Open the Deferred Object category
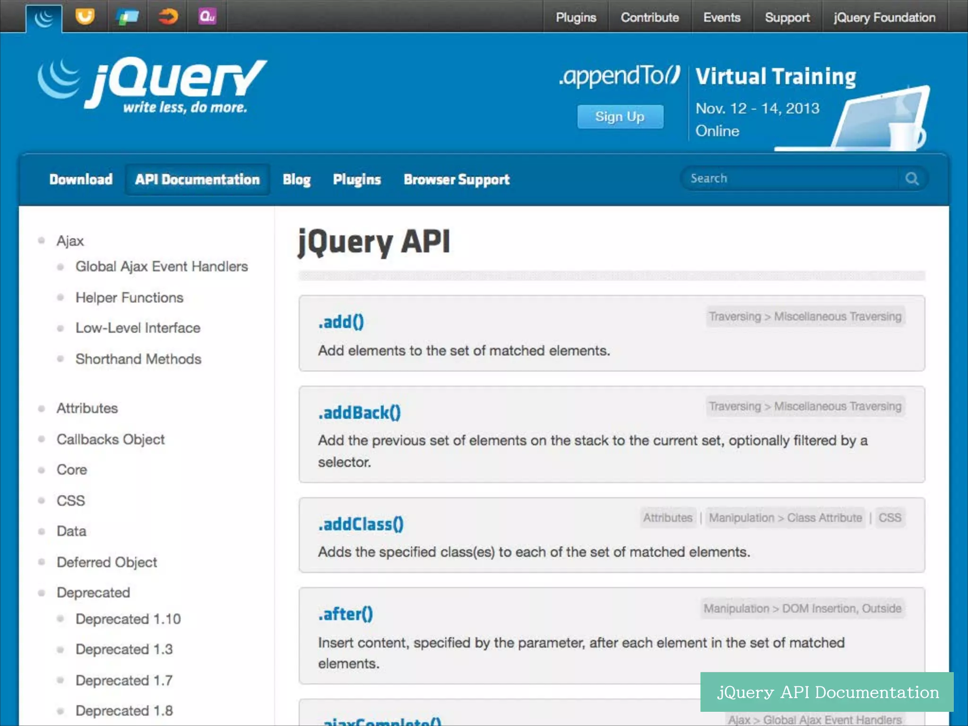The image size is (968, 726). click(107, 562)
